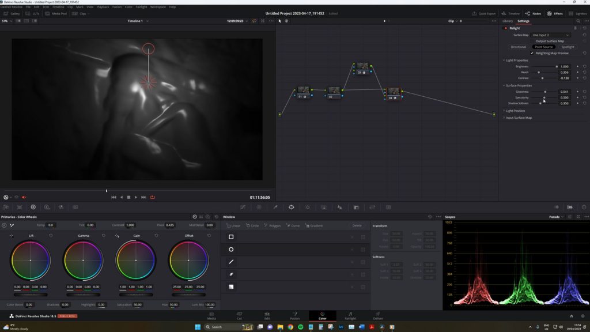590x332 pixels.
Task: Expand the Light Position section
Action: tap(515, 111)
